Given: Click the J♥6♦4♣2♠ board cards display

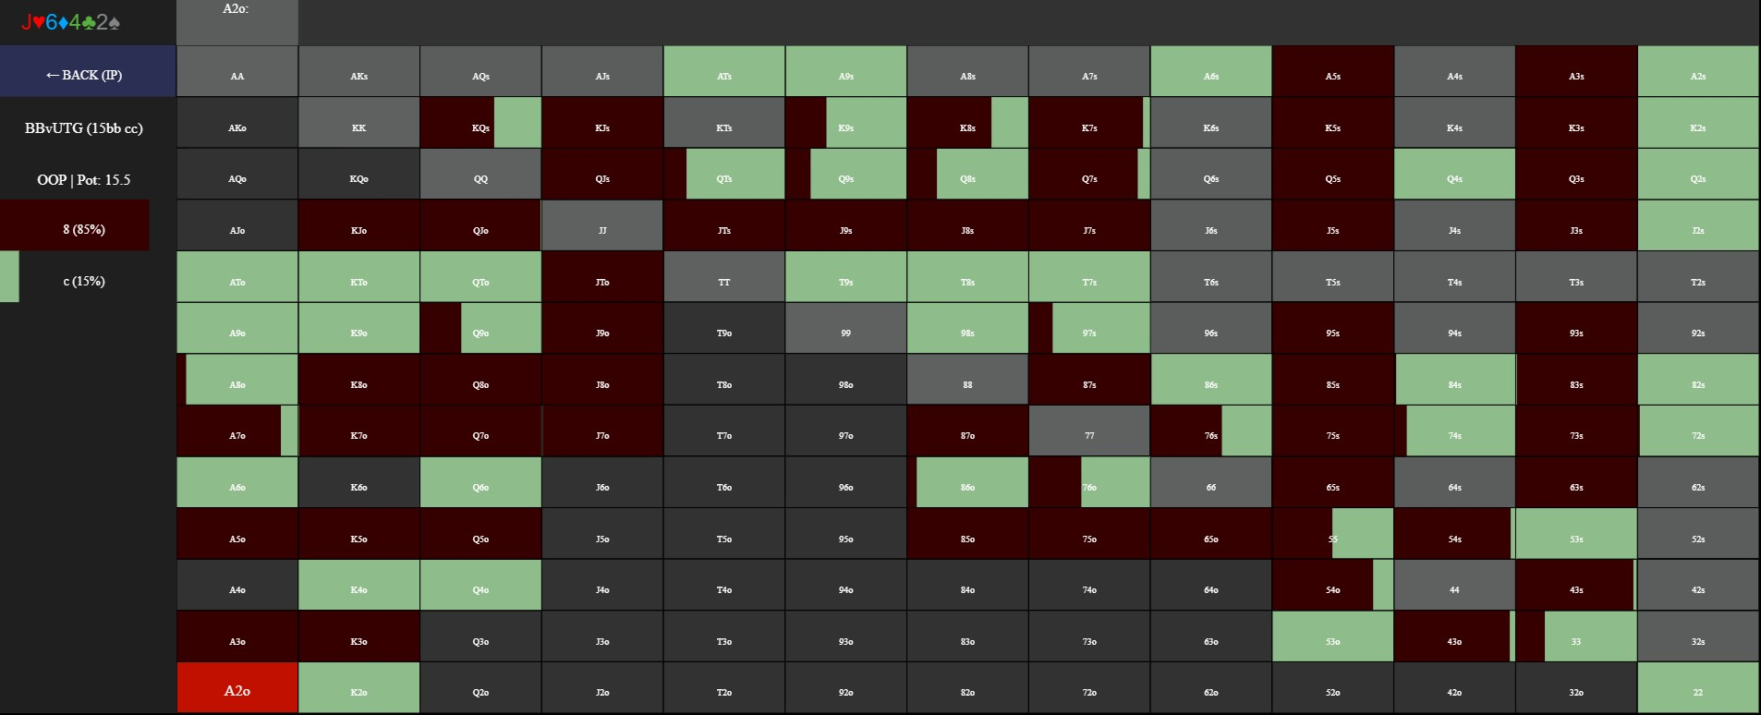Looking at the screenshot, I should pyautogui.click(x=71, y=22).
